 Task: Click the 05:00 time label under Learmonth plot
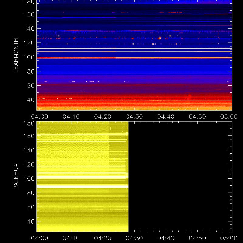[x=229, y=117]
